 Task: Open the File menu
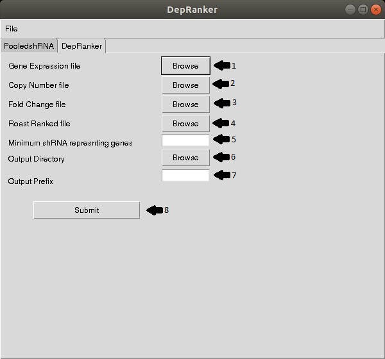pos(12,29)
